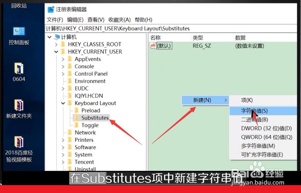Collapse the Keyboard Layout key

pos(63,103)
